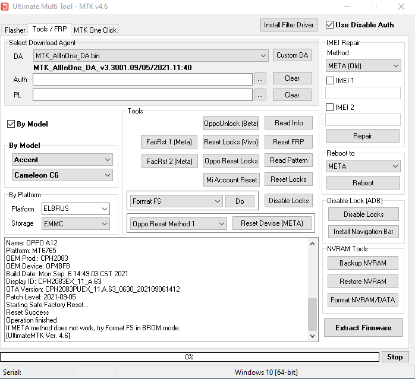415x379 pixels.
Task: Click the Read Info button
Action: coord(288,123)
